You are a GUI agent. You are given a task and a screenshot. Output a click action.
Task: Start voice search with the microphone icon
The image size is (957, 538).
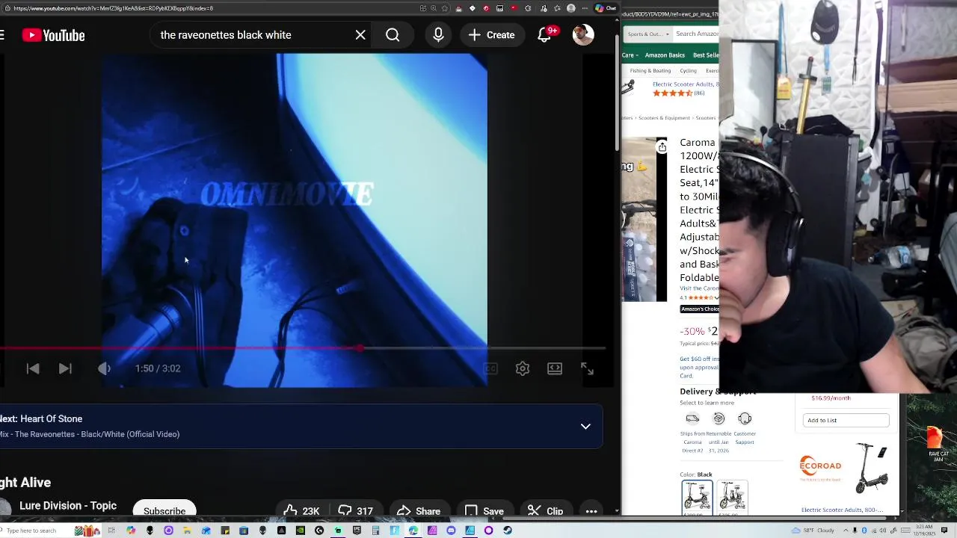coord(438,35)
